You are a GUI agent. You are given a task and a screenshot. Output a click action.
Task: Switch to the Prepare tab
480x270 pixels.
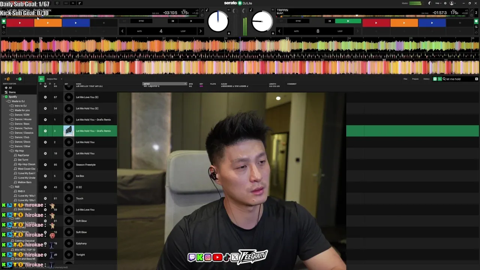pyautogui.click(x=415, y=79)
